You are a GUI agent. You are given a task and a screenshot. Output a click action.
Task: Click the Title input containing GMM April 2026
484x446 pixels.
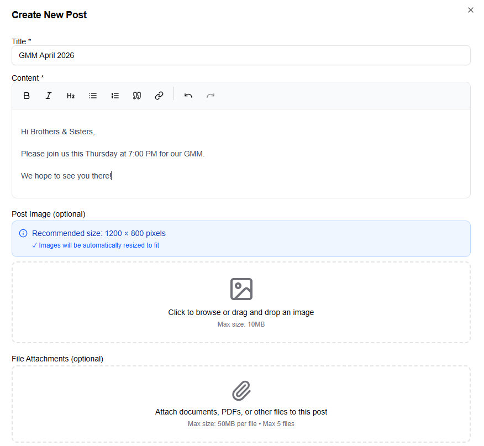(x=241, y=55)
